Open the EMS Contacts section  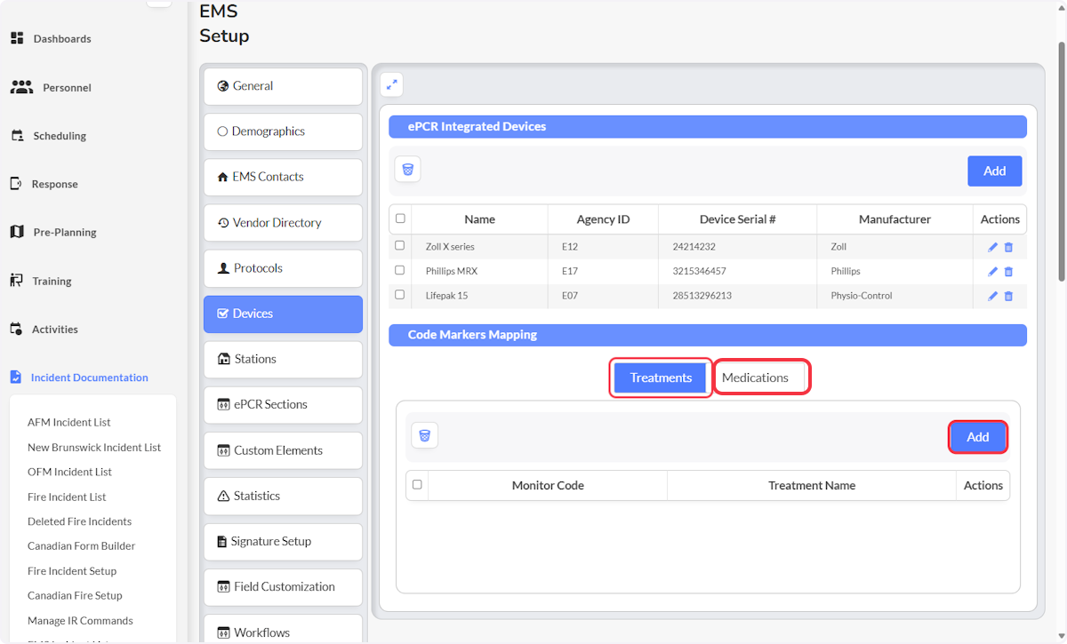tap(283, 177)
